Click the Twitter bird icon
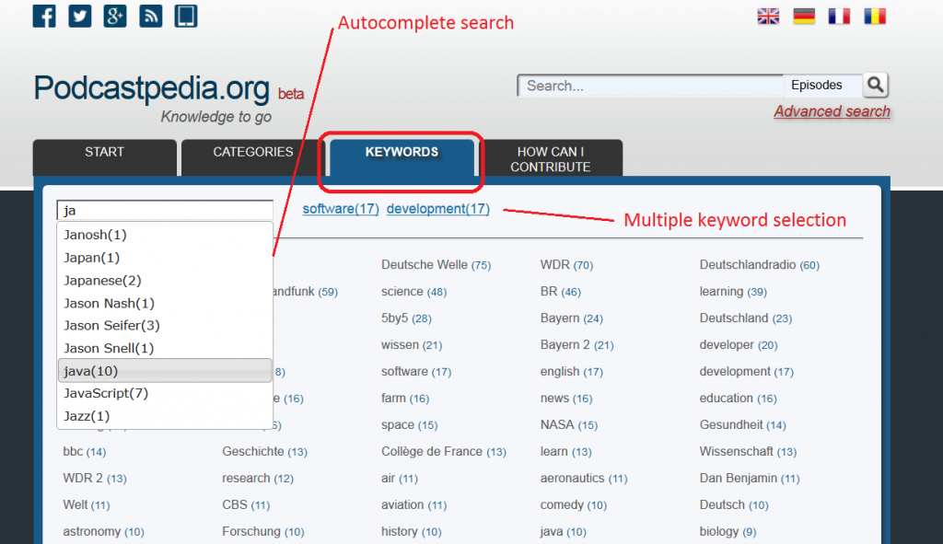The width and height of the screenshot is (943, 544). coord(80,16)
